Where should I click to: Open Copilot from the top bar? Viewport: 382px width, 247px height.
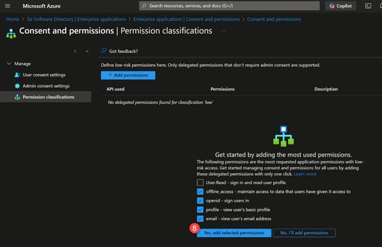click(341, 6)
